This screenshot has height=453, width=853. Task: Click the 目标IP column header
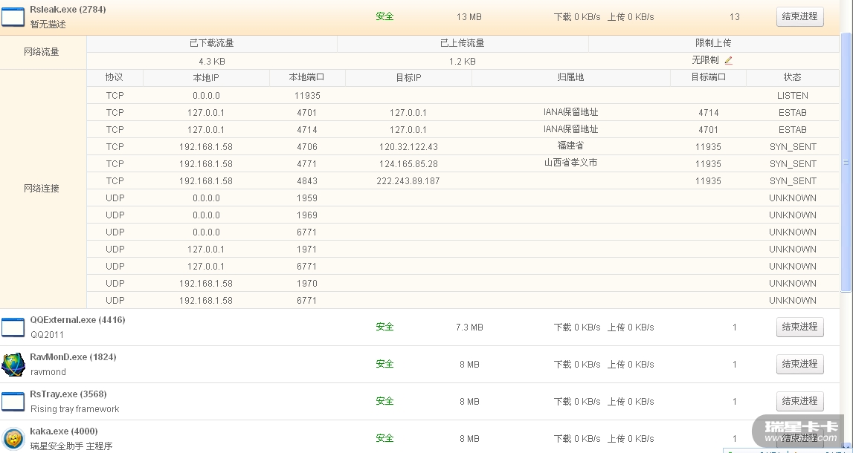[x=408, y=77]
